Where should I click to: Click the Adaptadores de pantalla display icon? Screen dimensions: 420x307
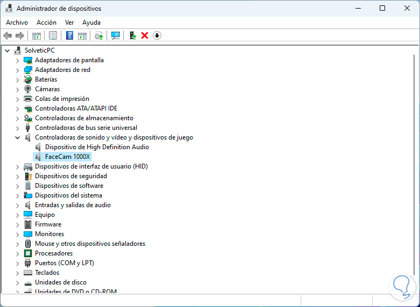pyautogui.click(x=28, y=60)
